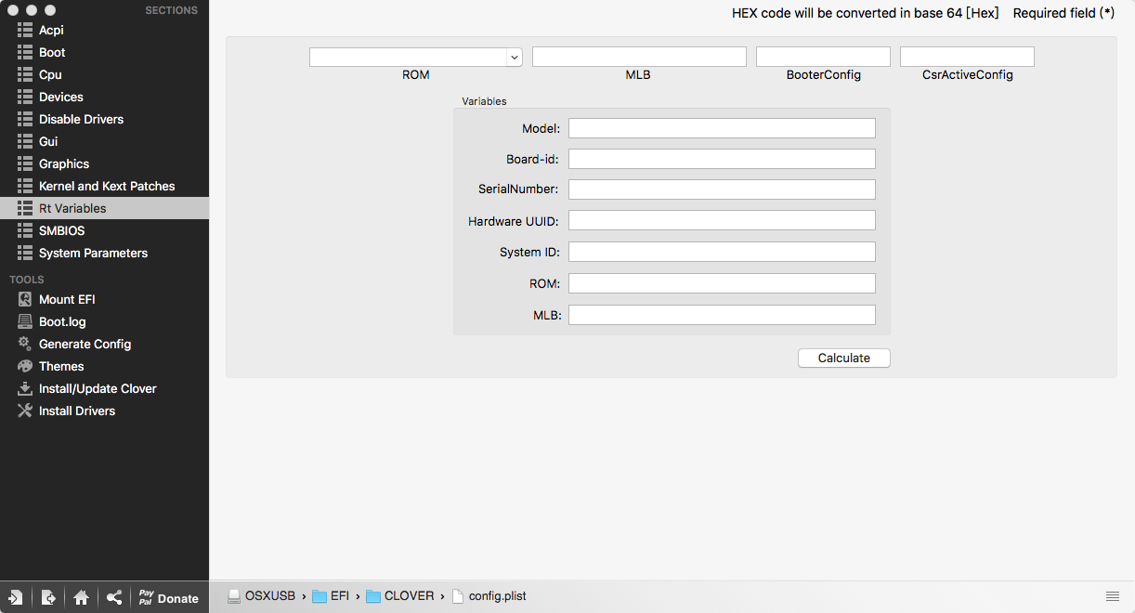This screenshot has height=613, width=1135.
Task: Open Install Drivers tool
Action: 76,411
